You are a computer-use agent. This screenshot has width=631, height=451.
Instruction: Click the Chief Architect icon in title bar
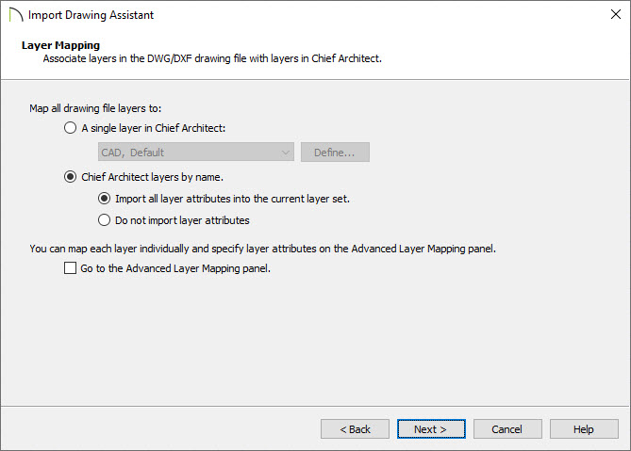click(16, 15)
